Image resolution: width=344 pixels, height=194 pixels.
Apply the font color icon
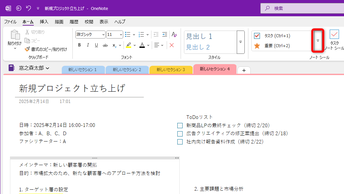pyautogui.click(x=142, y=45)
